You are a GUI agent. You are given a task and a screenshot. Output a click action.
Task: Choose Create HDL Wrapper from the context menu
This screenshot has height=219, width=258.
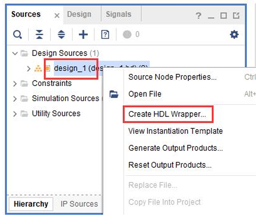[x=167, y=114]
